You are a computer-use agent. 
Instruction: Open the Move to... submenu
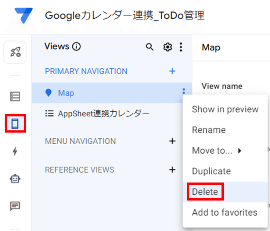click(x=225, y=151)
